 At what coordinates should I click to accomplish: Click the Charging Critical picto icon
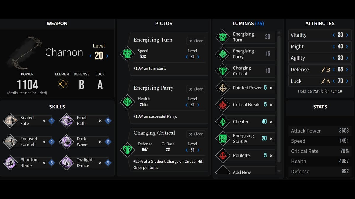coord(127,149)
